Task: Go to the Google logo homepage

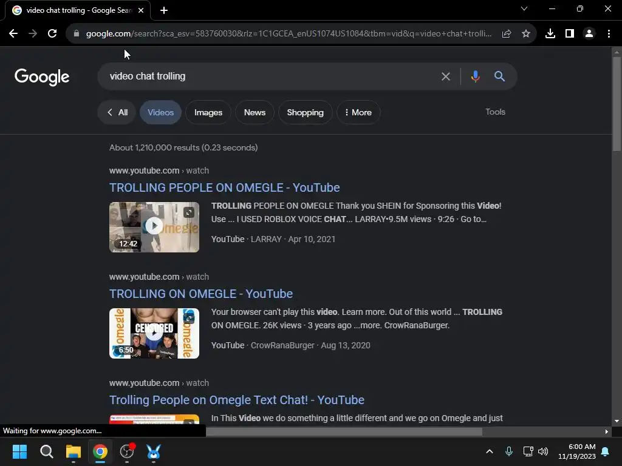Action: coord(42,77)
